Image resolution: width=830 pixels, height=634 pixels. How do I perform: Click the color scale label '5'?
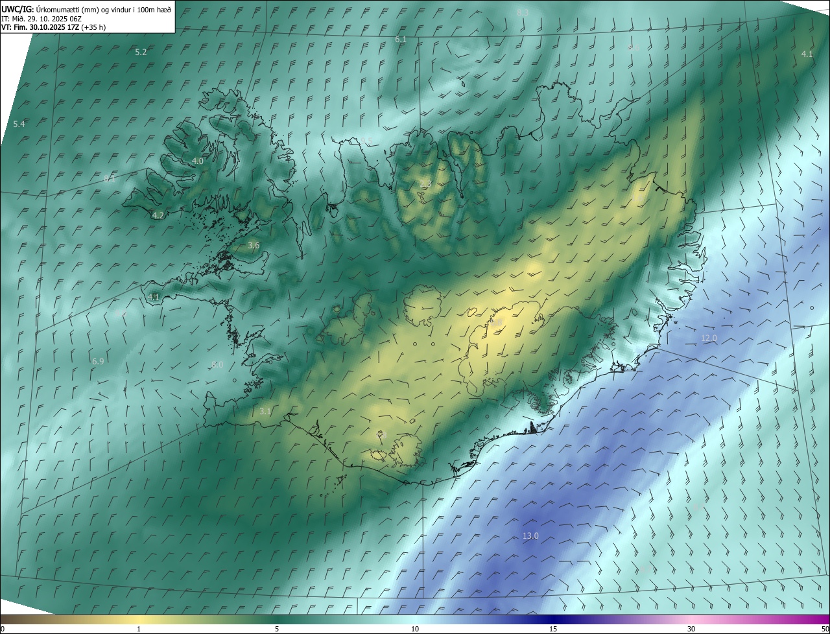[x=277, y=629]
